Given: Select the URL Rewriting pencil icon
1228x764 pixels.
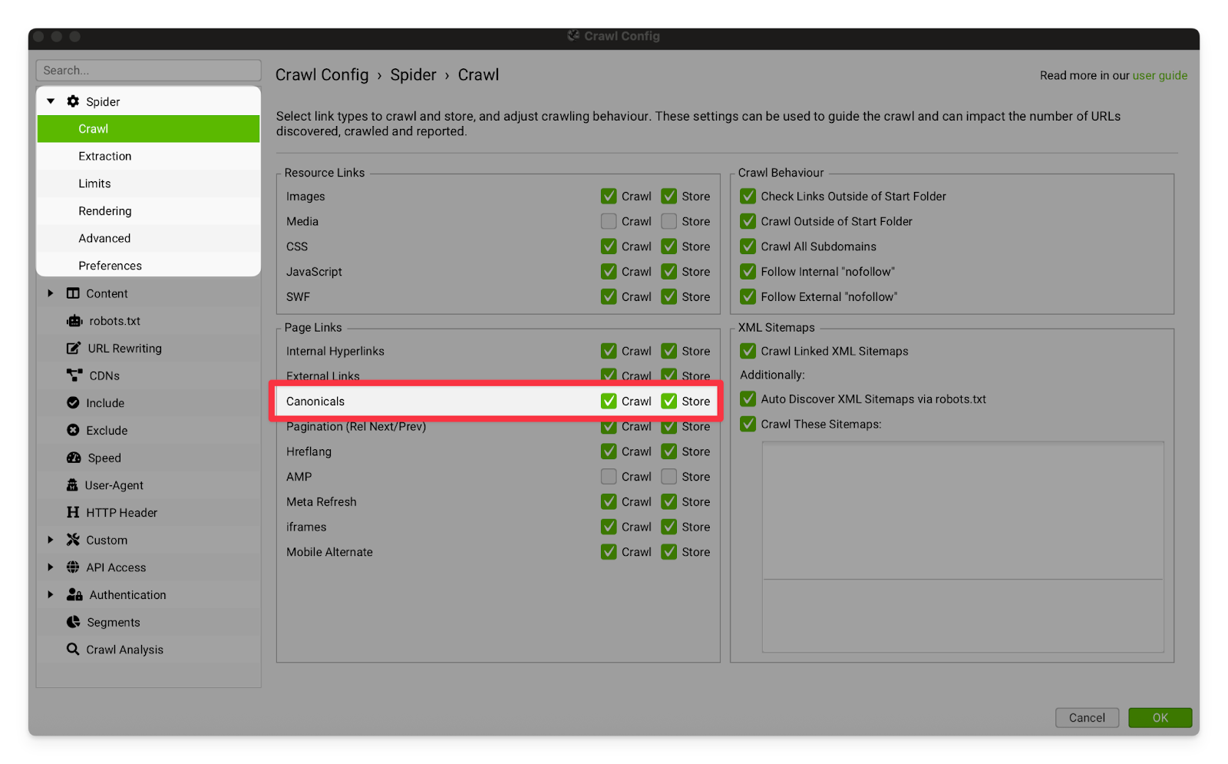Looking at the screenshot, I should click(74, 349).
